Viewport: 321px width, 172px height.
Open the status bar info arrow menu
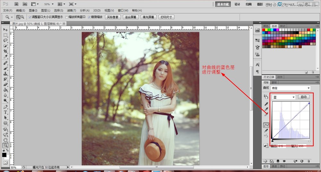tap(68, 167)
